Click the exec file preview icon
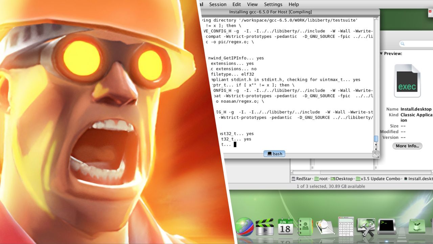 [x=407, y=81]
